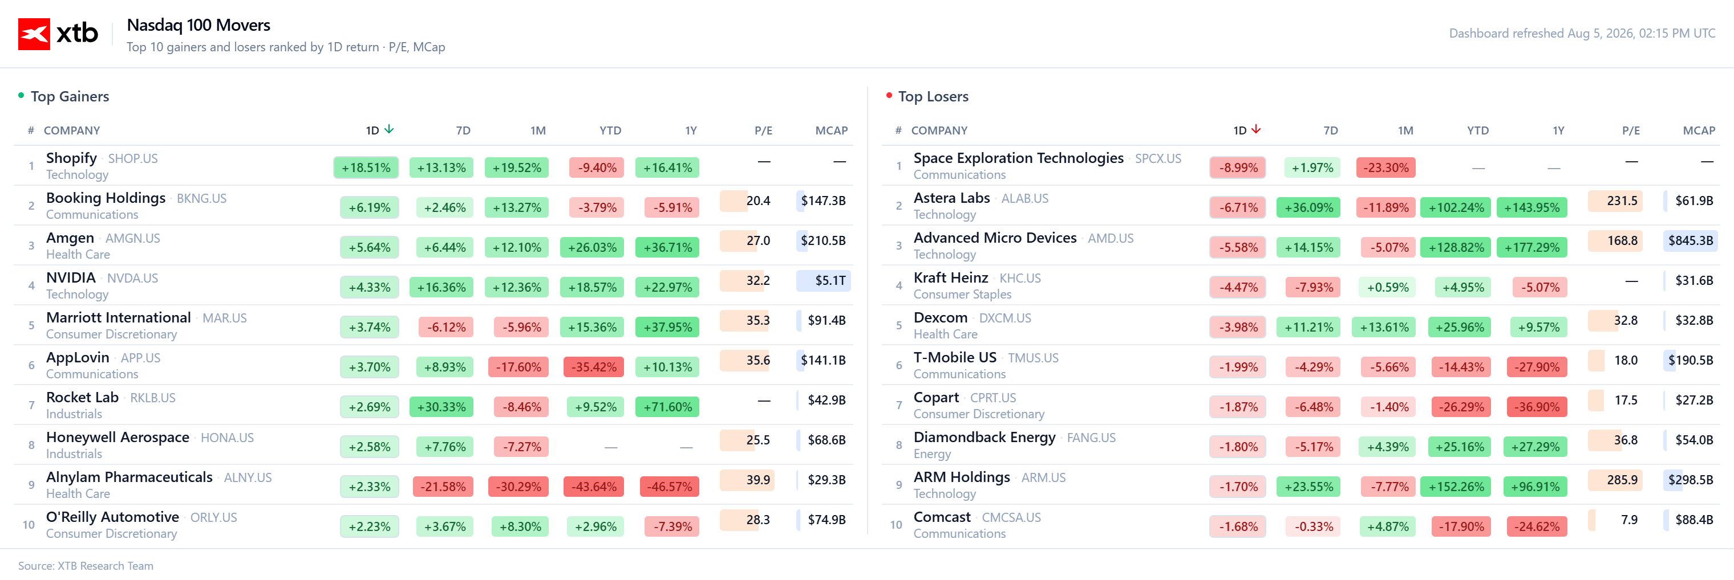Click NVIDIA's $5.1T market cap bar
1734x580 pixels.
[x=823, y=280]
